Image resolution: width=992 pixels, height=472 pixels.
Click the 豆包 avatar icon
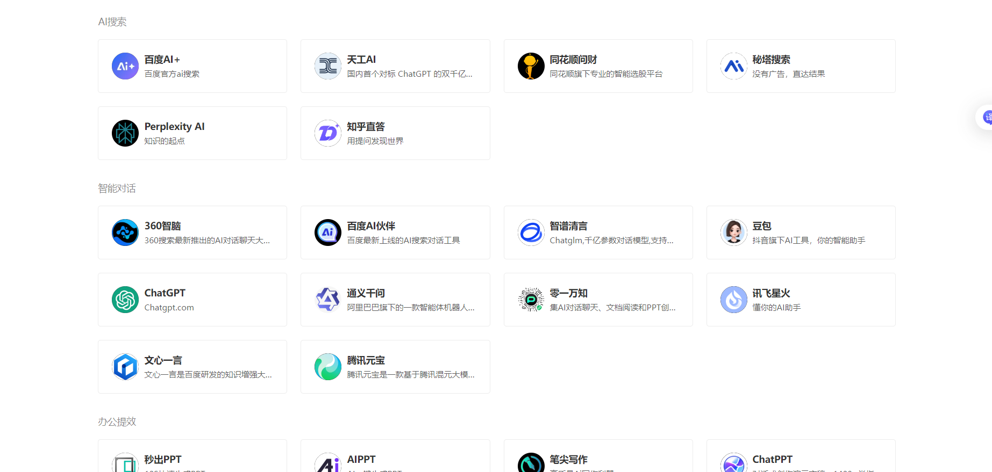point(734,233)
